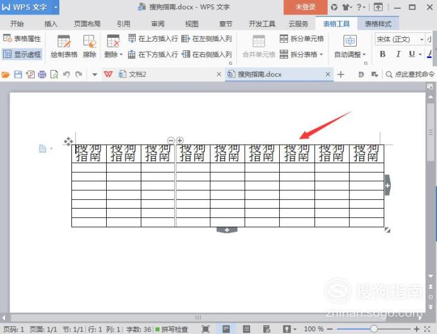Close the 搜狗指南.docx document tab
The image size is (437, 334).
(x=328, y=74)
